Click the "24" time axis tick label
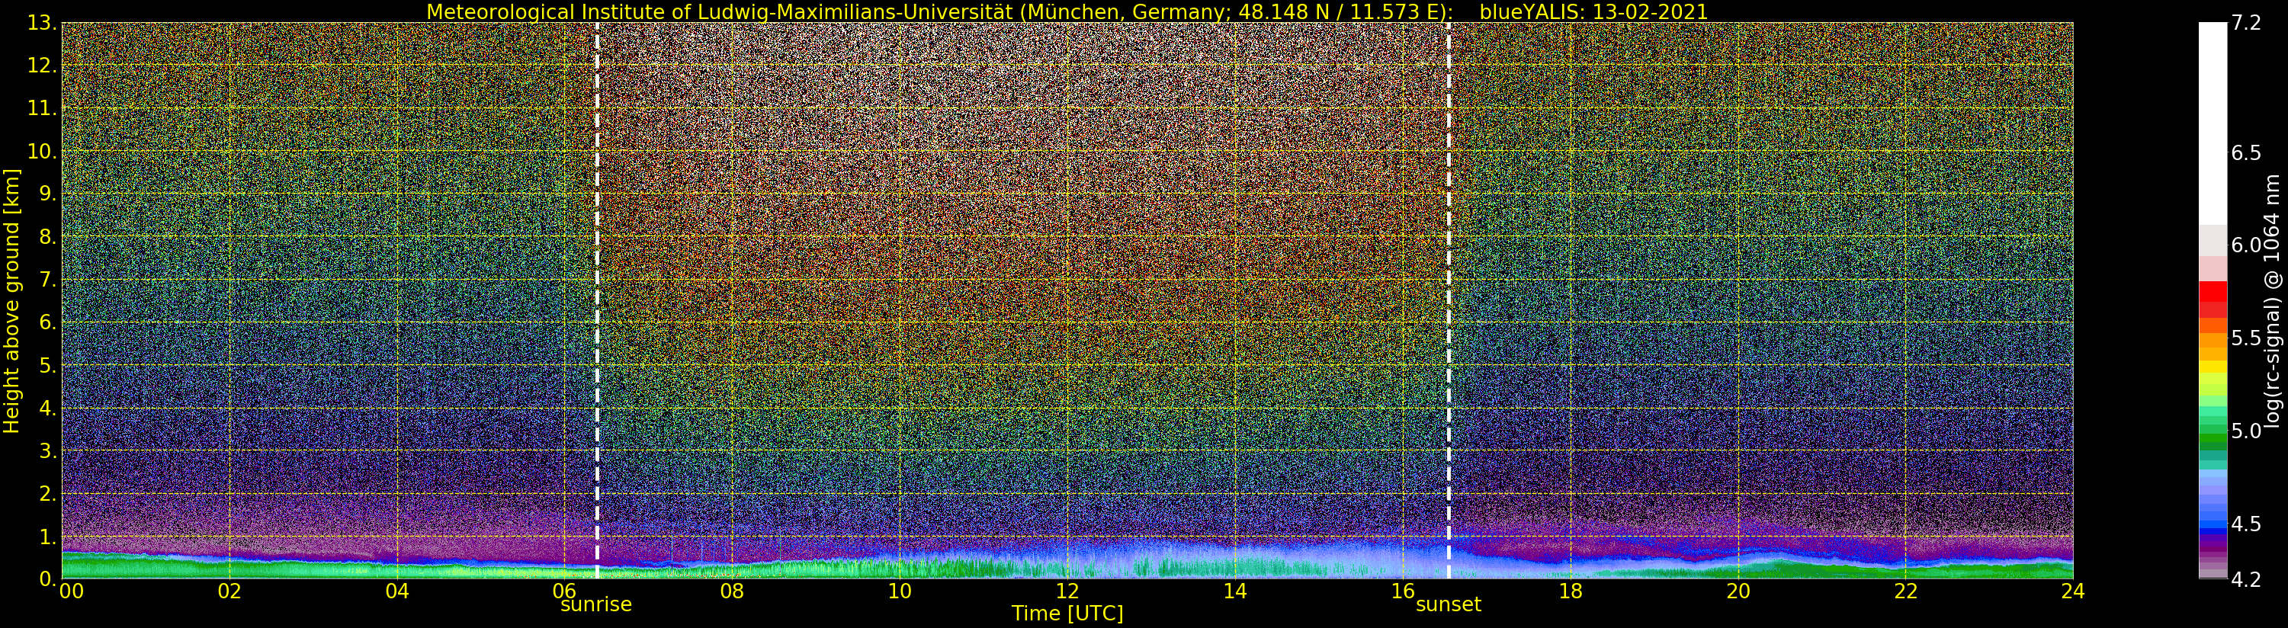 pyautogui.click(x=2073, y=591)
